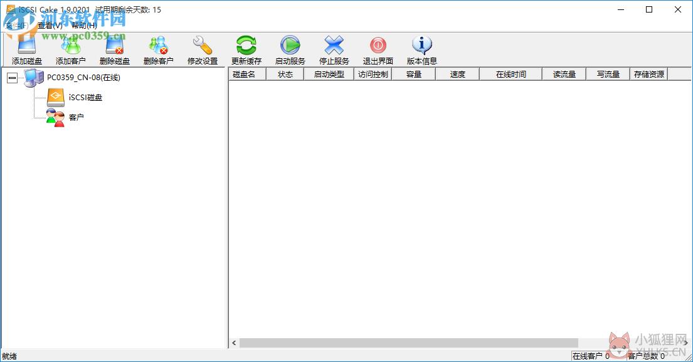Sort by 访问控制 column header

point(373,74)
